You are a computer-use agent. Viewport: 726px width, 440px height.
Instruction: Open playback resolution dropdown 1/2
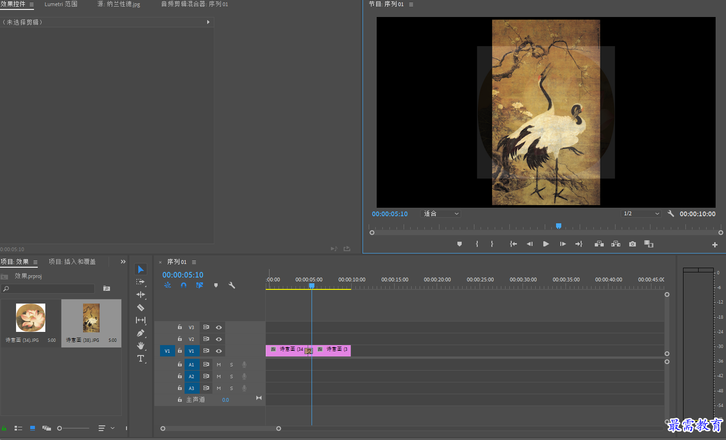pyautogui.click(x=641, y=214)
